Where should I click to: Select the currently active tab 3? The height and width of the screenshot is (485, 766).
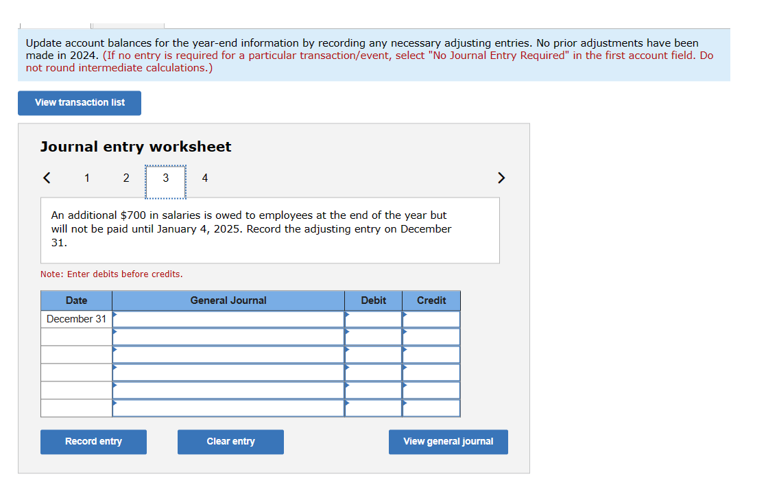point(165,178)
